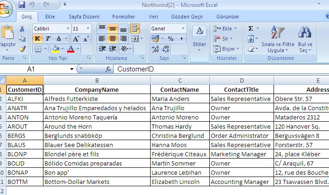Align text right
Image resolution: width=329 pixels, height=195 pixels.
click(x=123, y=39)
